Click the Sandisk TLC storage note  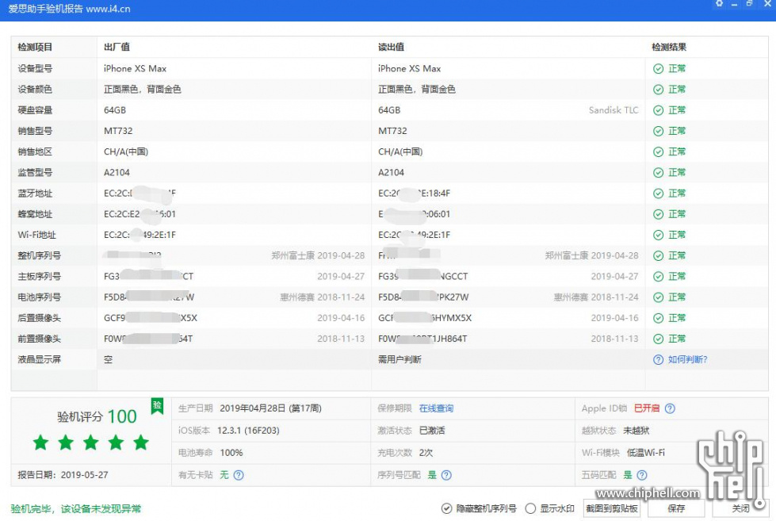point(614,110)
